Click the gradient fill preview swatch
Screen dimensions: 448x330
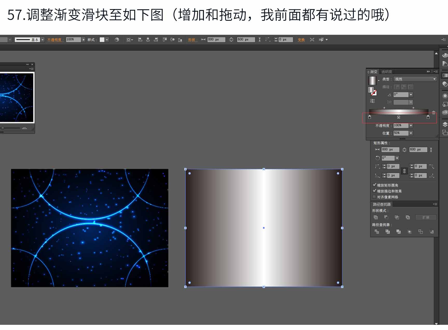point(372,80)
